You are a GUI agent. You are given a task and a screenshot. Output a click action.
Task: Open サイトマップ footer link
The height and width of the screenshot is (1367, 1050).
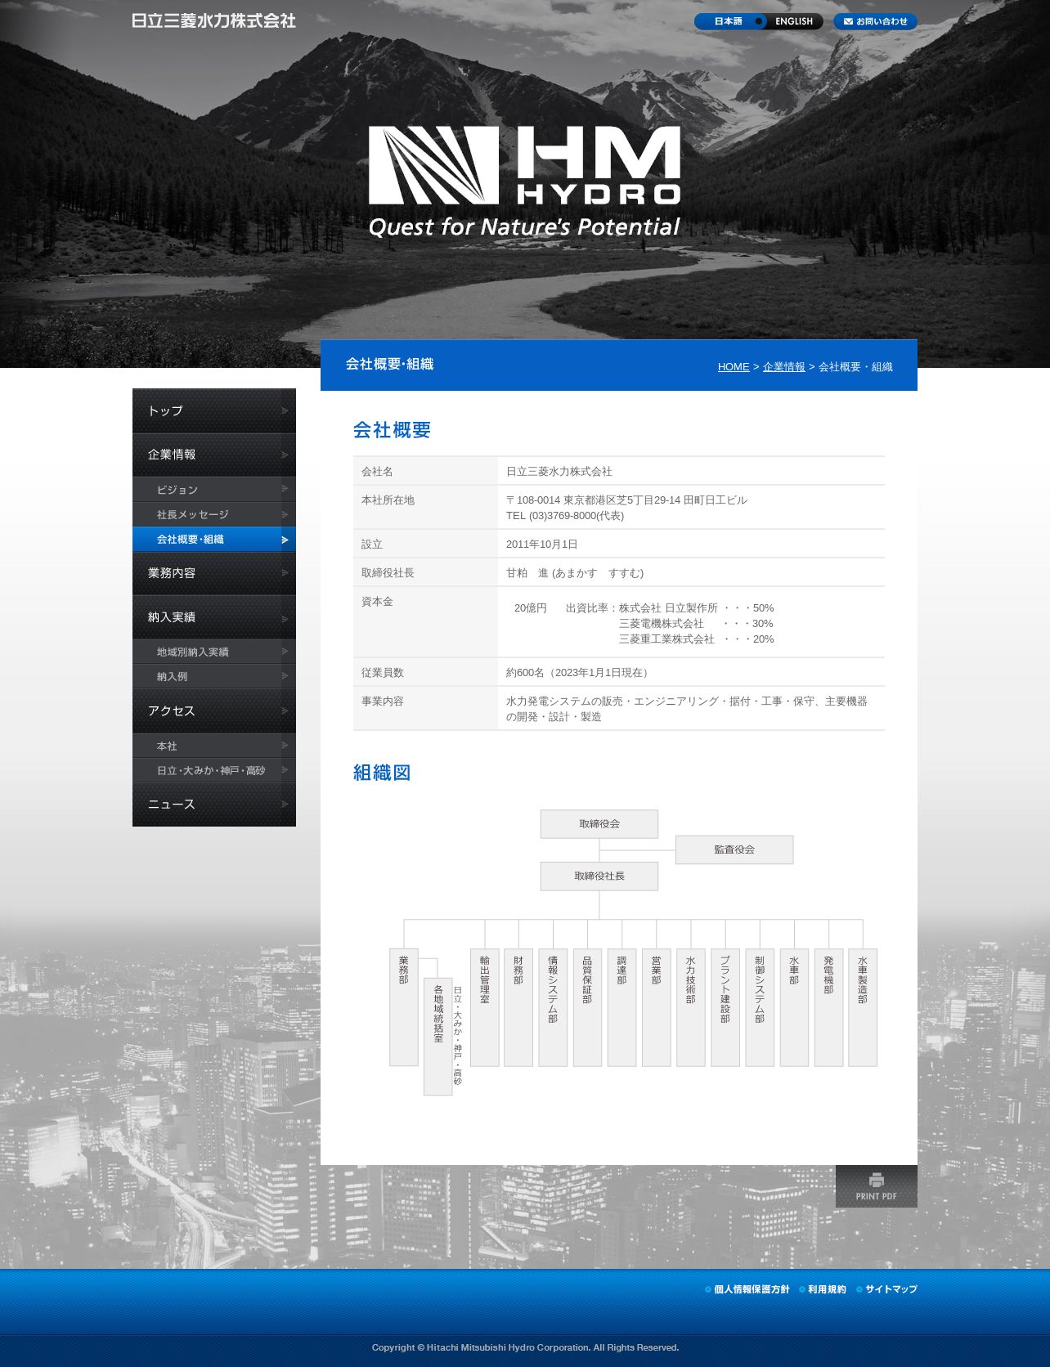point(887,1289)
